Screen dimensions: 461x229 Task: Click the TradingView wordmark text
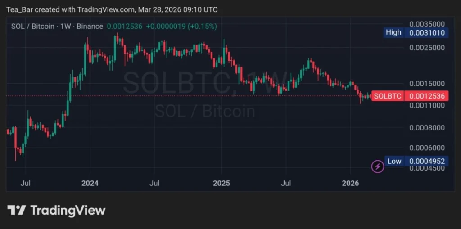pos(68,210)
